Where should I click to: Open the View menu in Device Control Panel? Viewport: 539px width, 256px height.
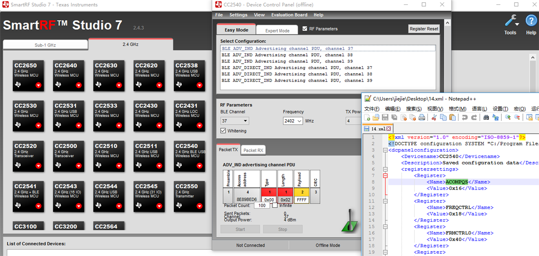click(x=259, y=15)
